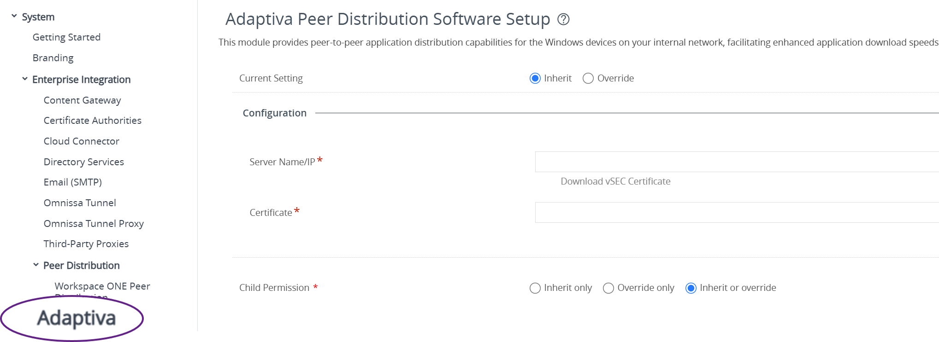Select Adaptiva in the sidebar
Image resolution: width=939 pixels, height=342 pixels.
click(77, 318)
